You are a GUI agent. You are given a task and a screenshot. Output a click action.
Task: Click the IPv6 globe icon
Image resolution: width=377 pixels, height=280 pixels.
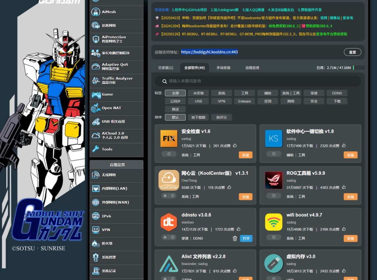click(x=96, y=216)
